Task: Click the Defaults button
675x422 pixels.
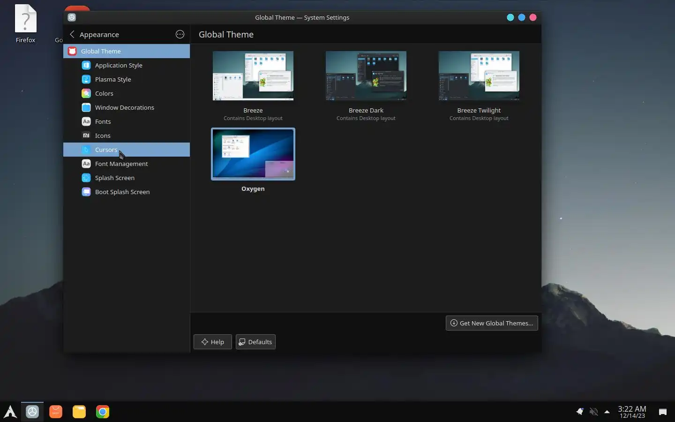Action: pos(255,342)
